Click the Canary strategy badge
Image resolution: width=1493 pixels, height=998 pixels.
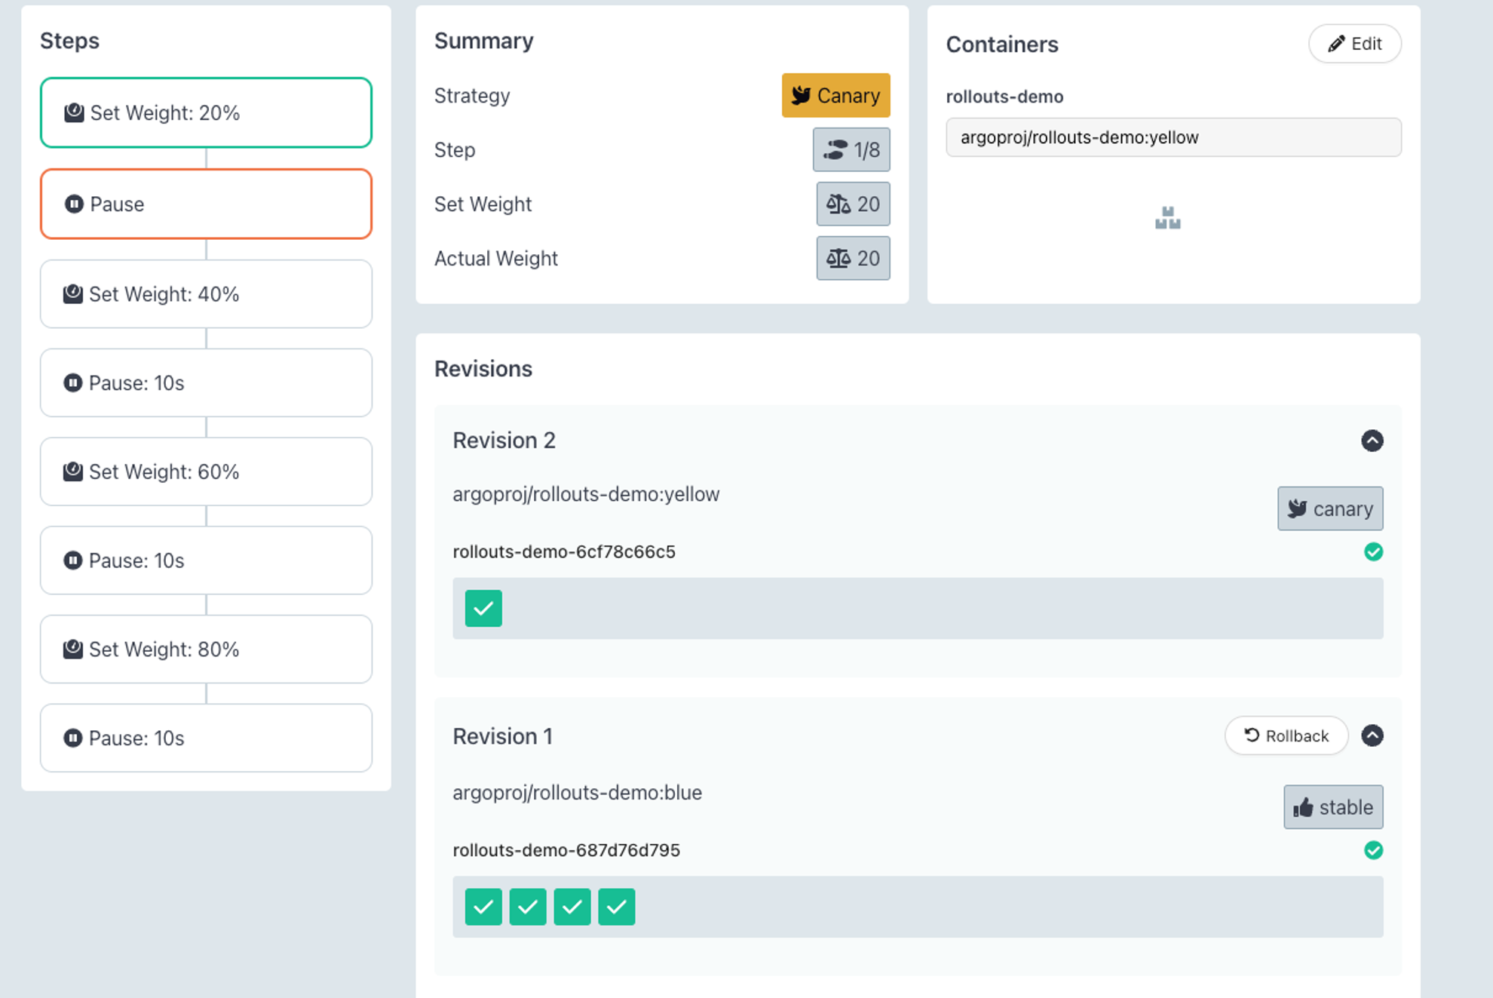pyautogui.click(x=835, y=95)
